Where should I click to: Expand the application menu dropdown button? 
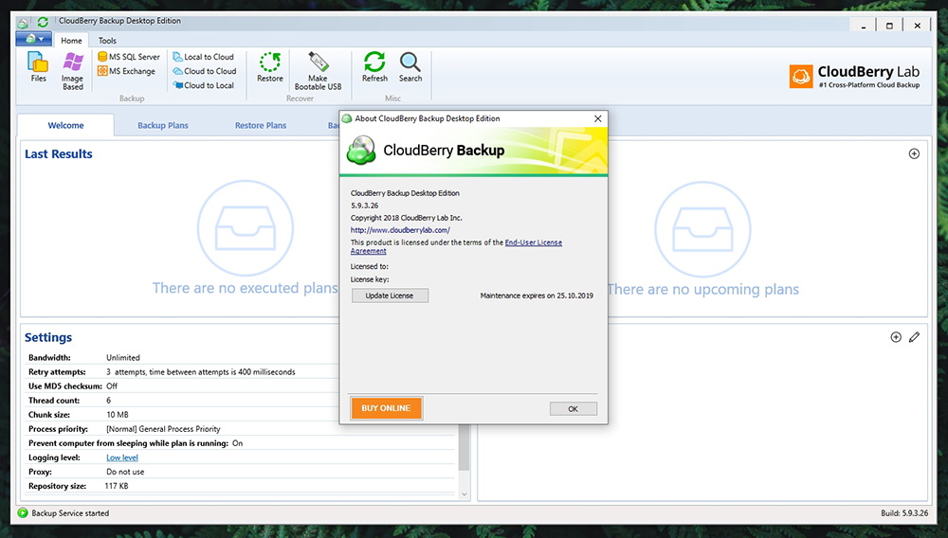33,40
